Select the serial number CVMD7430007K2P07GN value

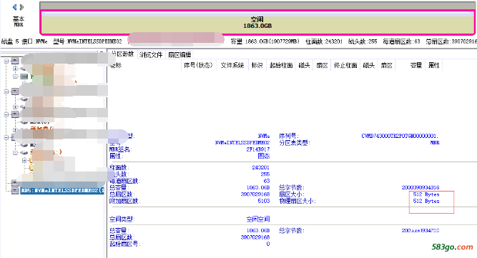coord(400,136)
